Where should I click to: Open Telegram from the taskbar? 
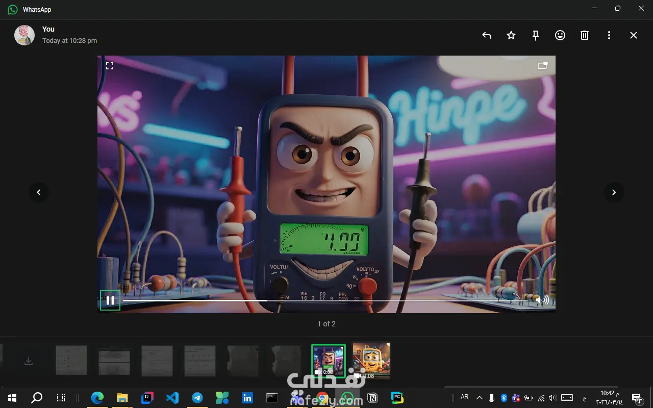(x=197, y=398)
